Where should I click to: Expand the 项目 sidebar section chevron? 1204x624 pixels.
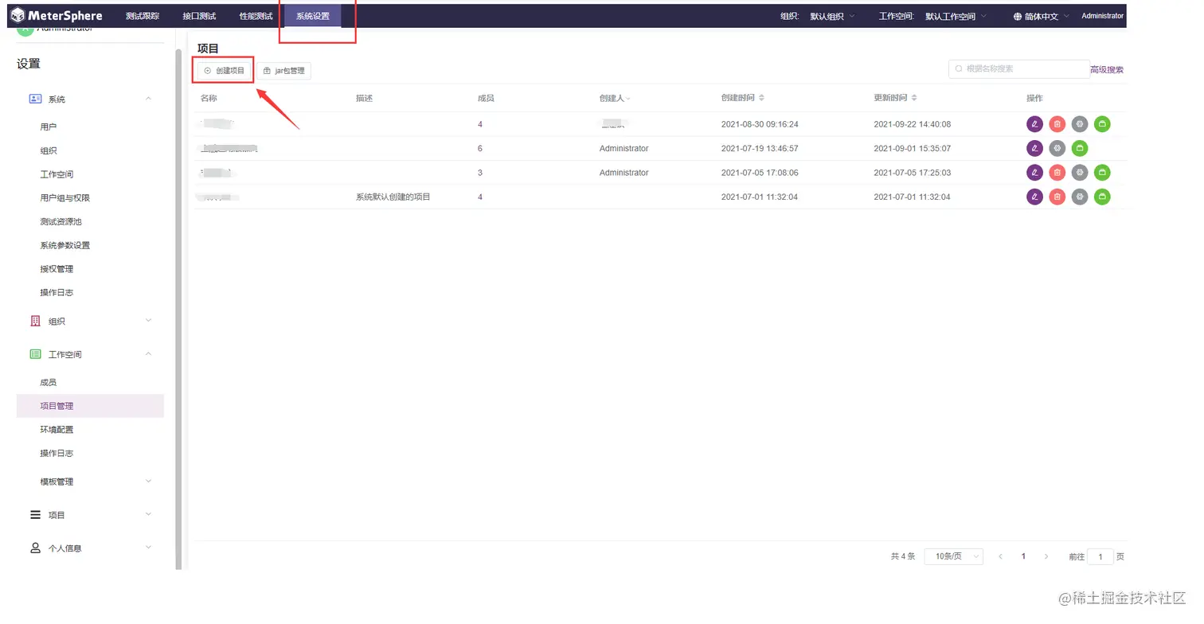148,515
